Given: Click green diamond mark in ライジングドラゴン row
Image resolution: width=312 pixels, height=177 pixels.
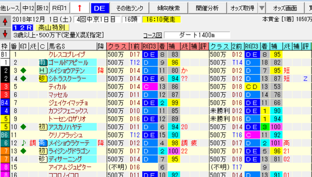Looking at the screenshot, I should (23, 151).
